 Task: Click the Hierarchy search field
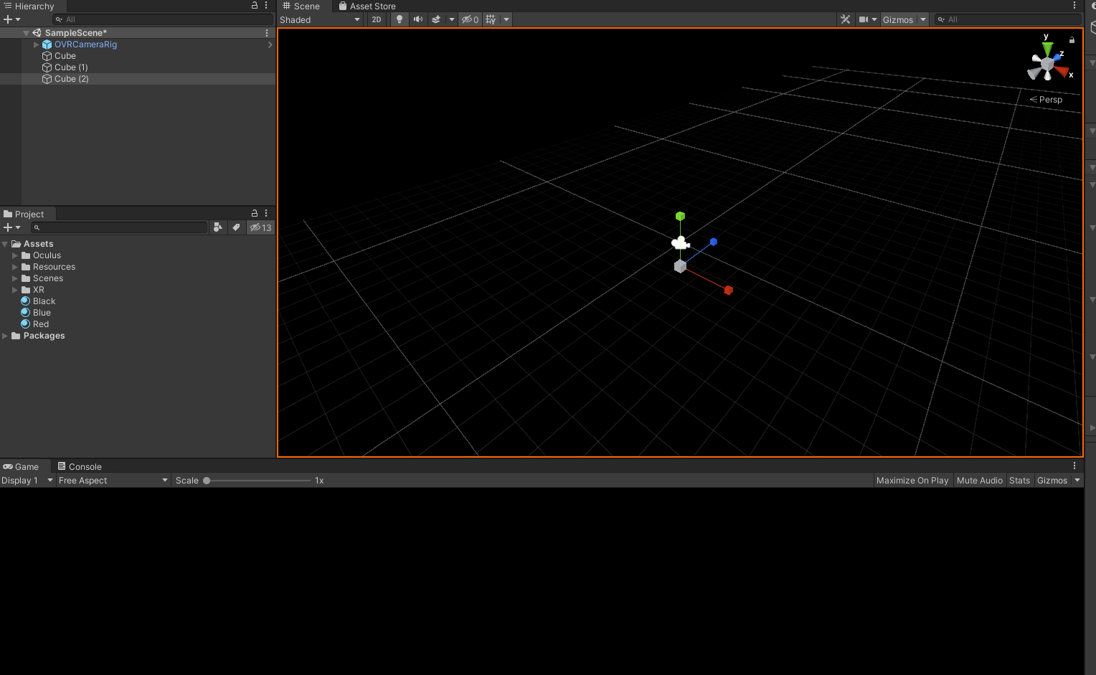point(162,19)
